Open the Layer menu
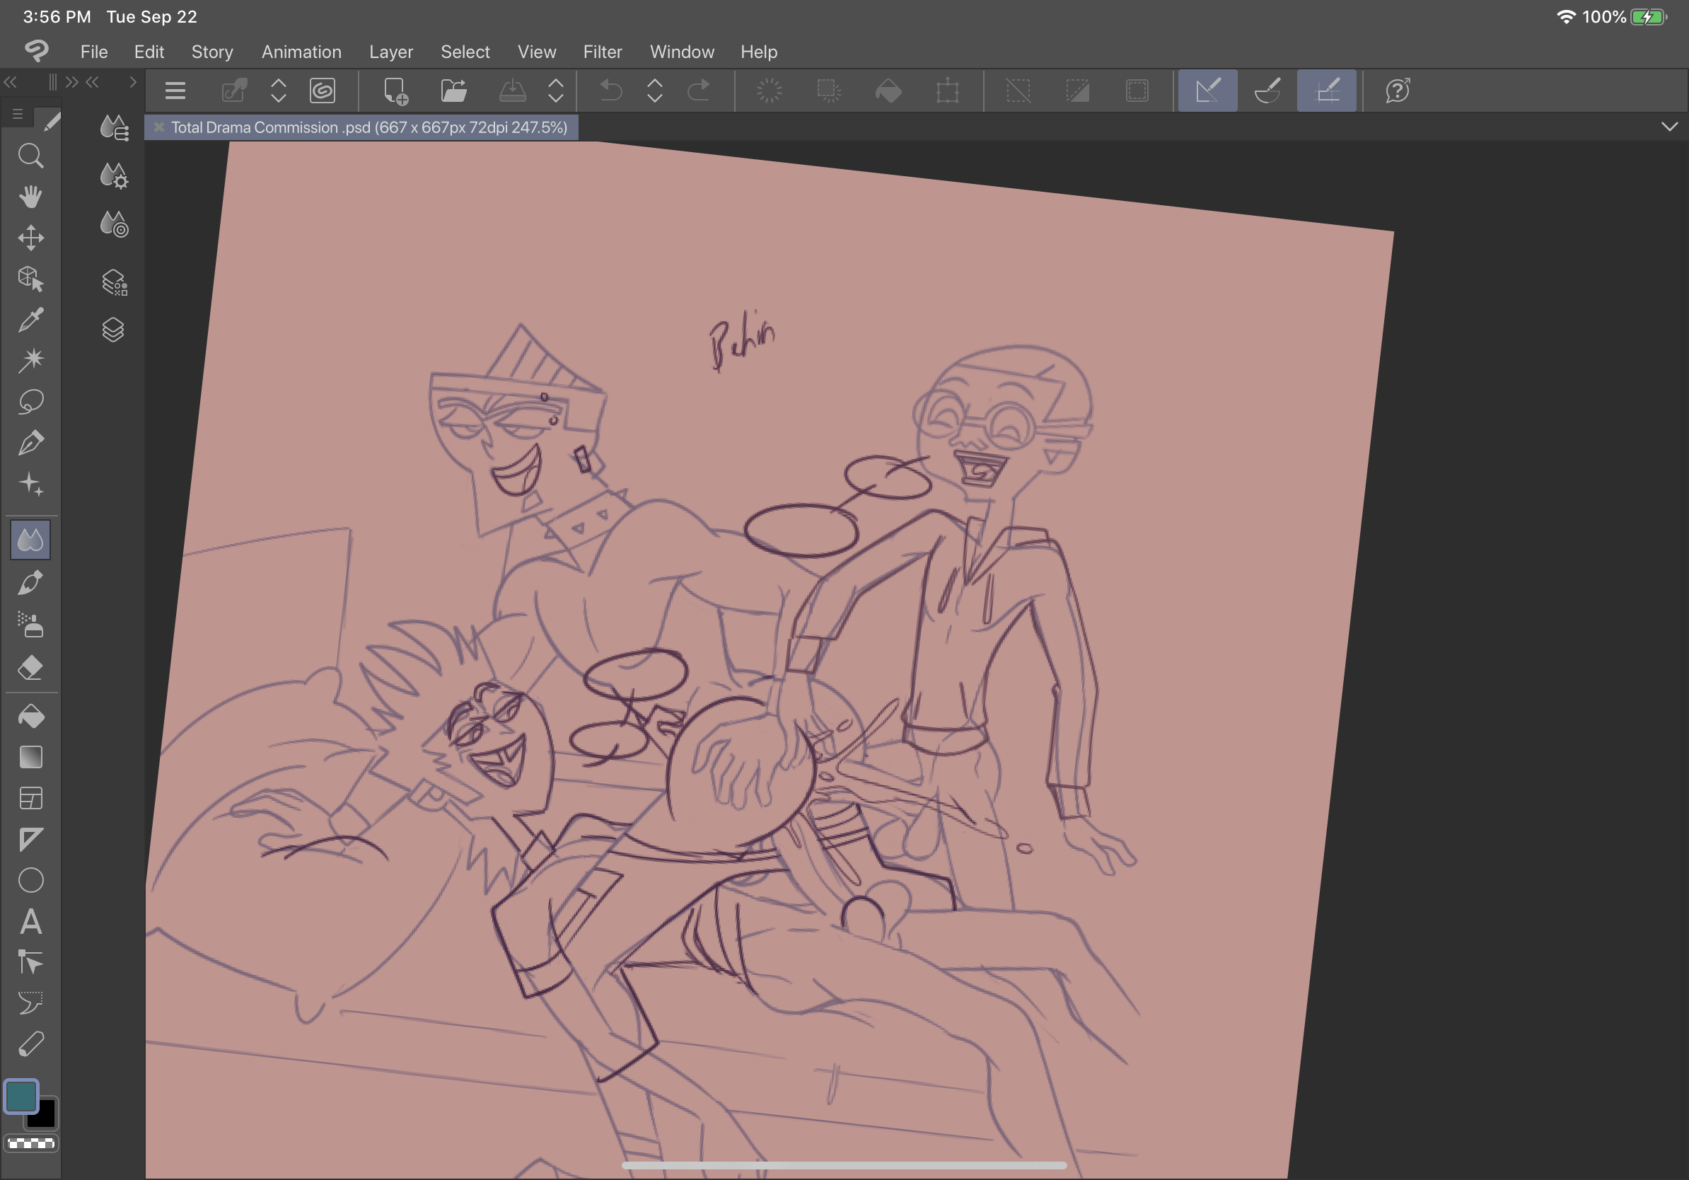1689x1180 pixels. (390, 52)
